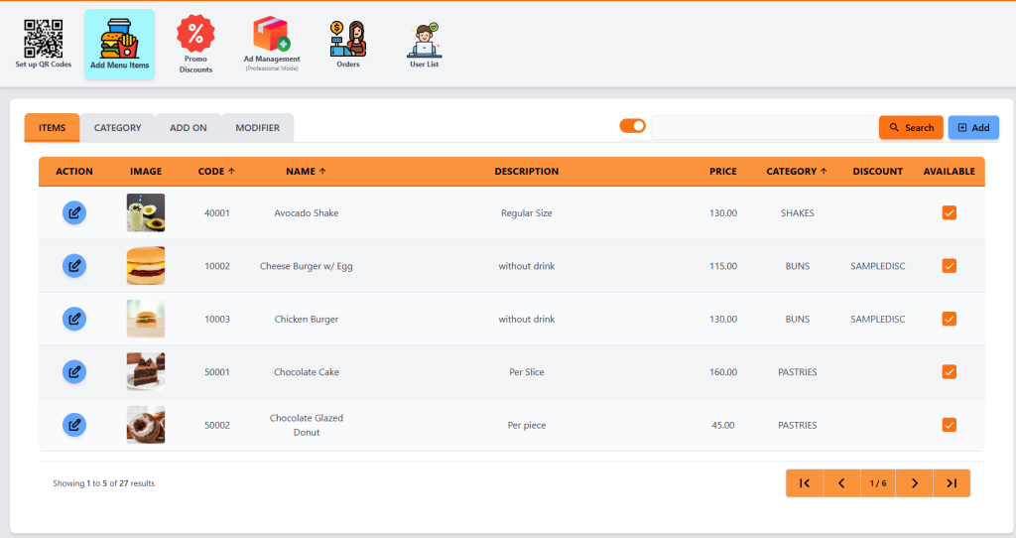The image size is (1016, 538).
Task: Switch to the Category tab
Action: [117, 128]
